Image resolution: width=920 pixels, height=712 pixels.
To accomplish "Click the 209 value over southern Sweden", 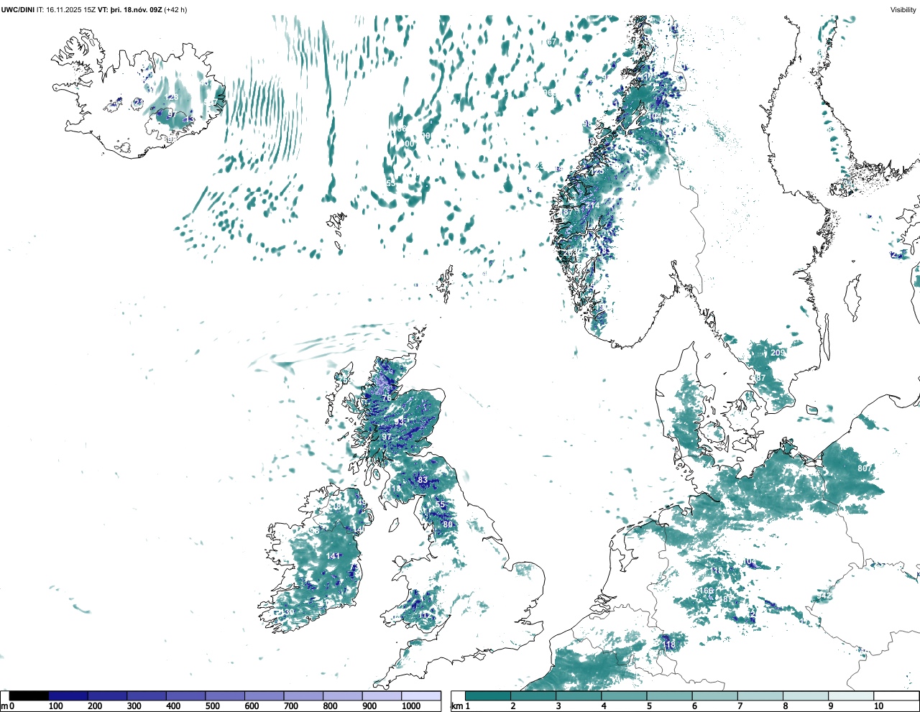I will tap(778, 353).
